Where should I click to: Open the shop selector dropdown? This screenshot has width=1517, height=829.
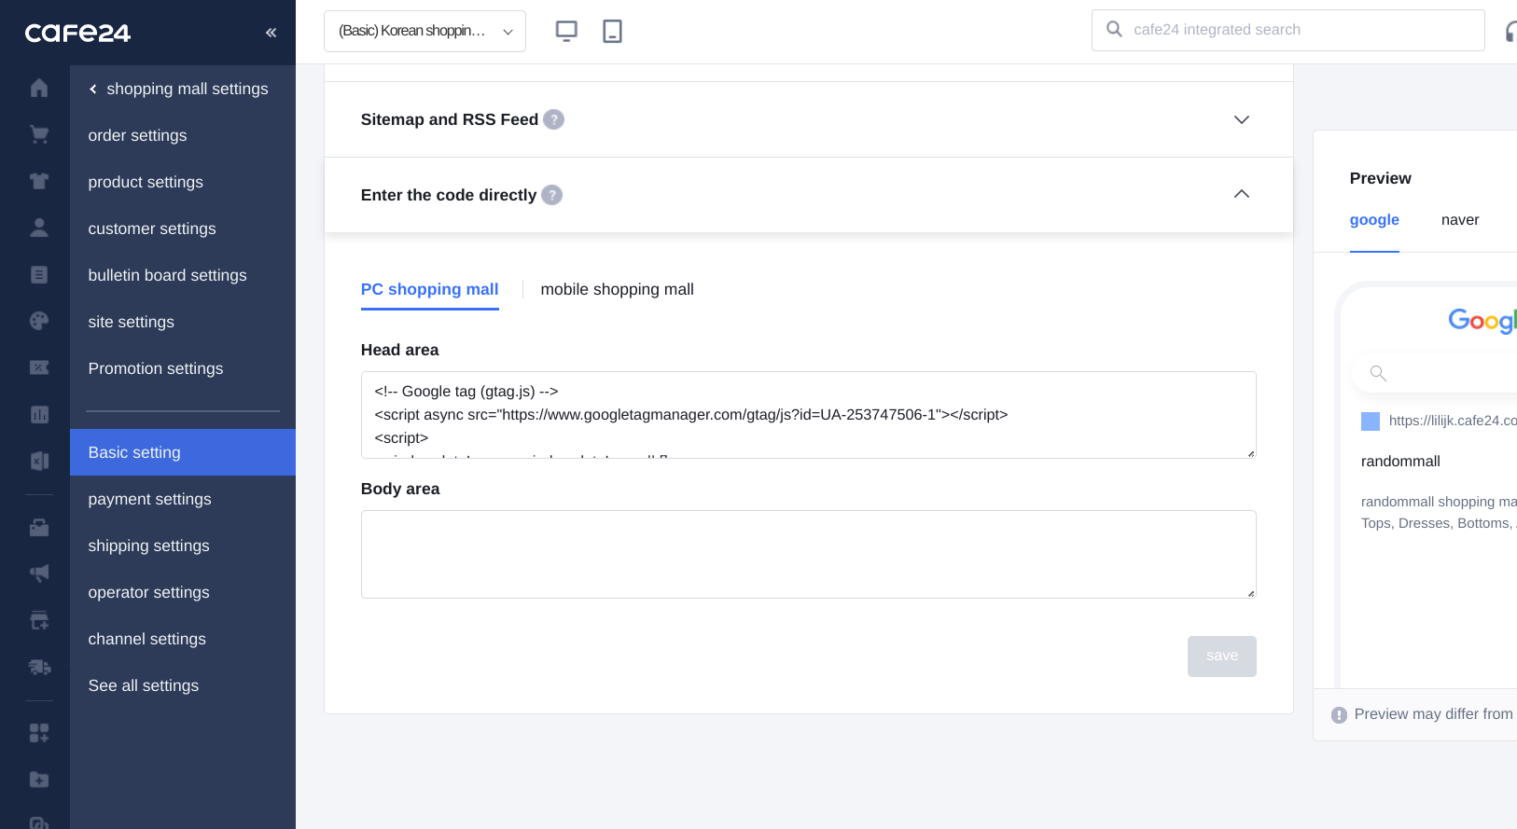click(x=424, y=31)
